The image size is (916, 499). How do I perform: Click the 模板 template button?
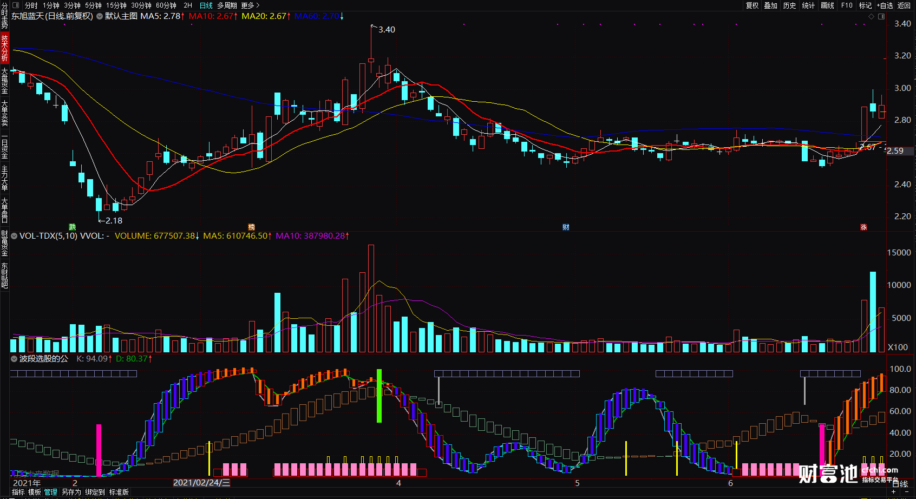point(35,492)
